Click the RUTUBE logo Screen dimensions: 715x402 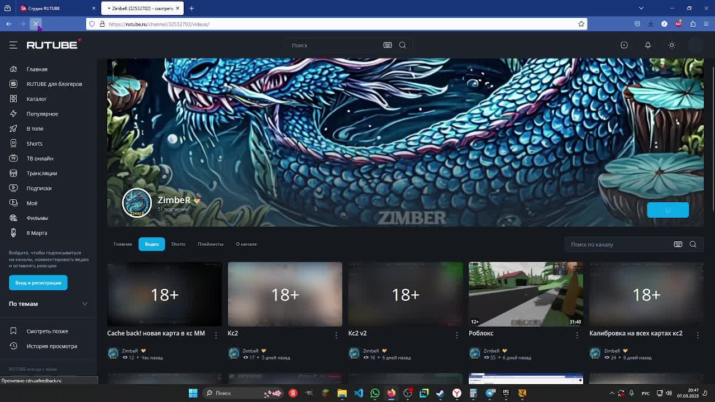click(x=53, y=45)
